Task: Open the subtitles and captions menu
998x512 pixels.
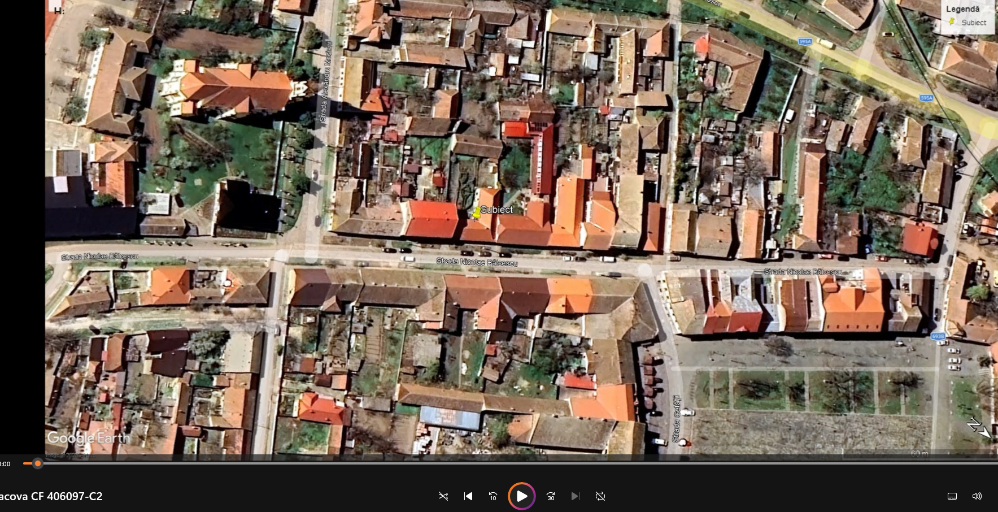Action: [x=952, y=496]
